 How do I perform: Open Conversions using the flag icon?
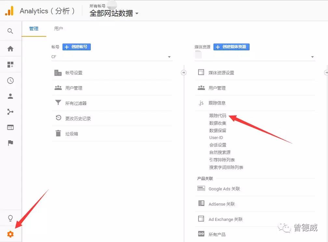click(x=10, y=143)
